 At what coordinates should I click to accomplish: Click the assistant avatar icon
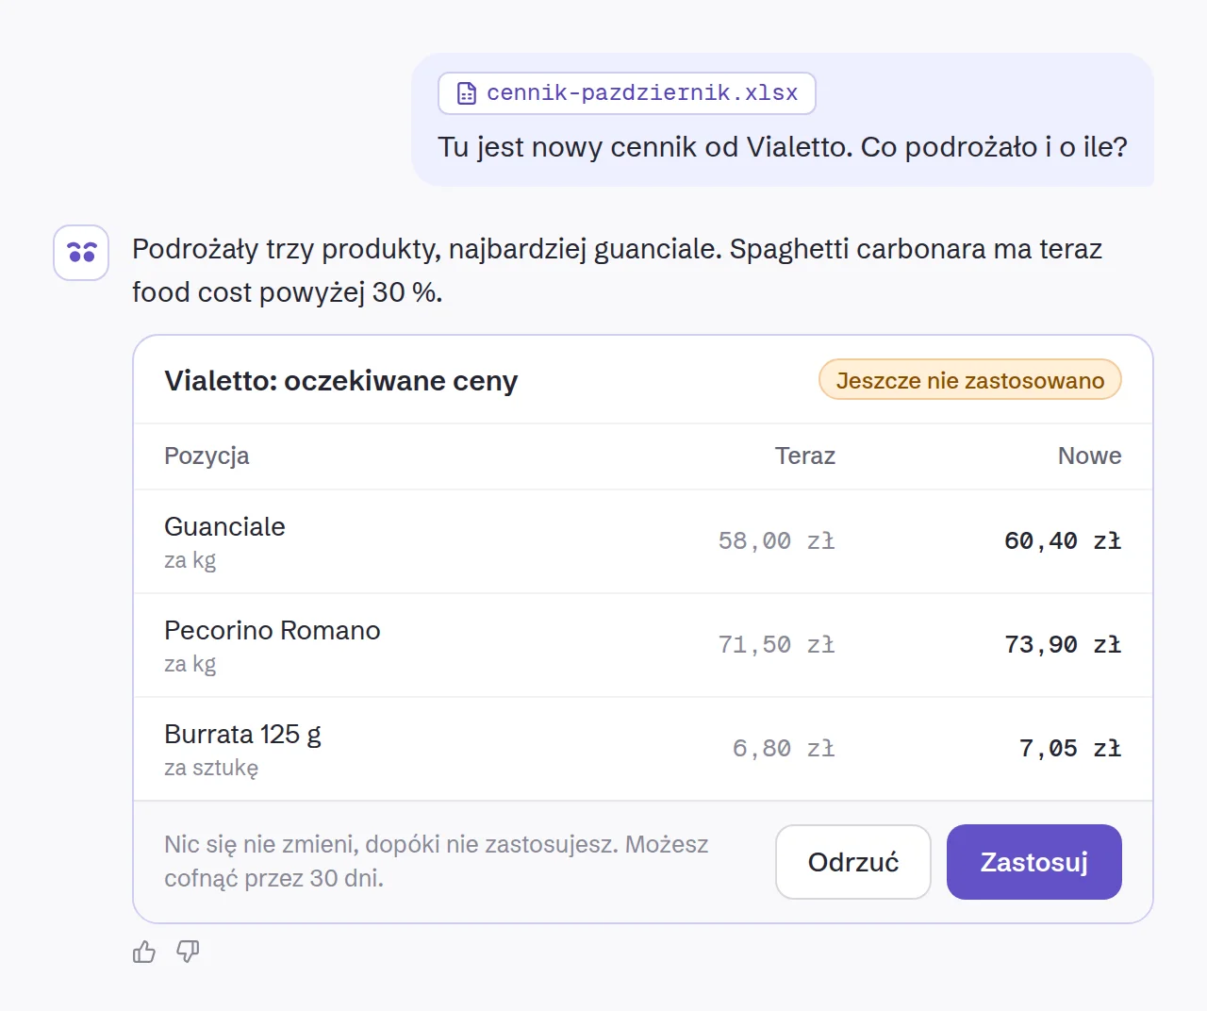point(81,253)
